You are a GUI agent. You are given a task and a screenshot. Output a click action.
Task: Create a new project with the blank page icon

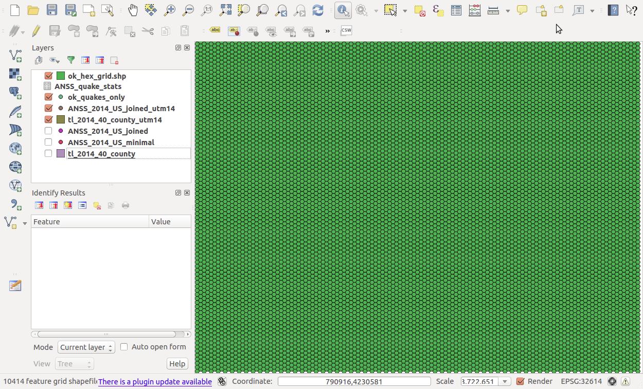[x=15, y=10]
